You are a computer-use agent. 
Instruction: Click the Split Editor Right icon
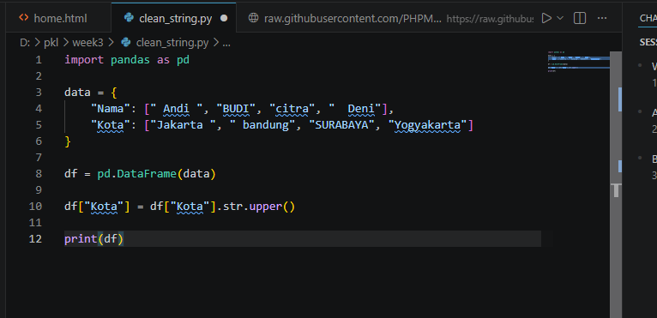click(x=580, y=18)
